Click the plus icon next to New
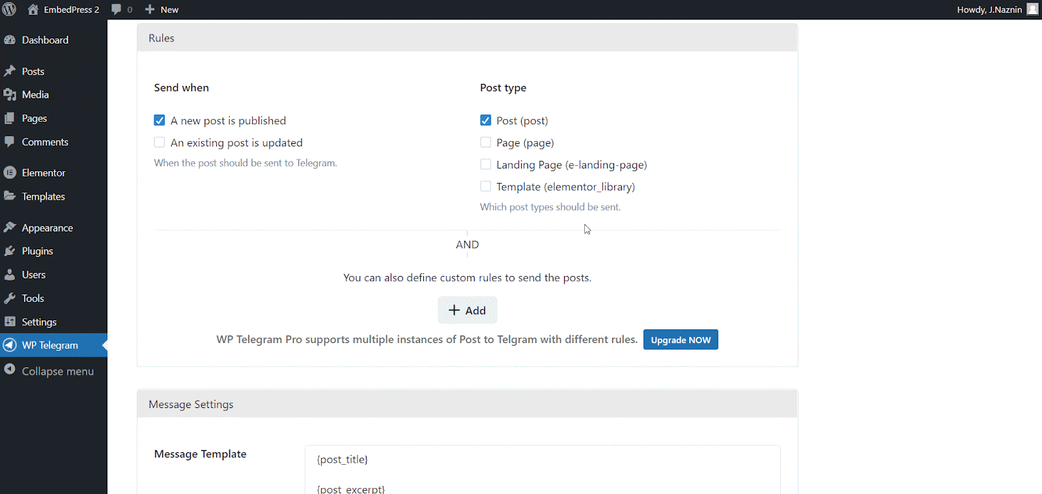 click(x=150, y=9)
